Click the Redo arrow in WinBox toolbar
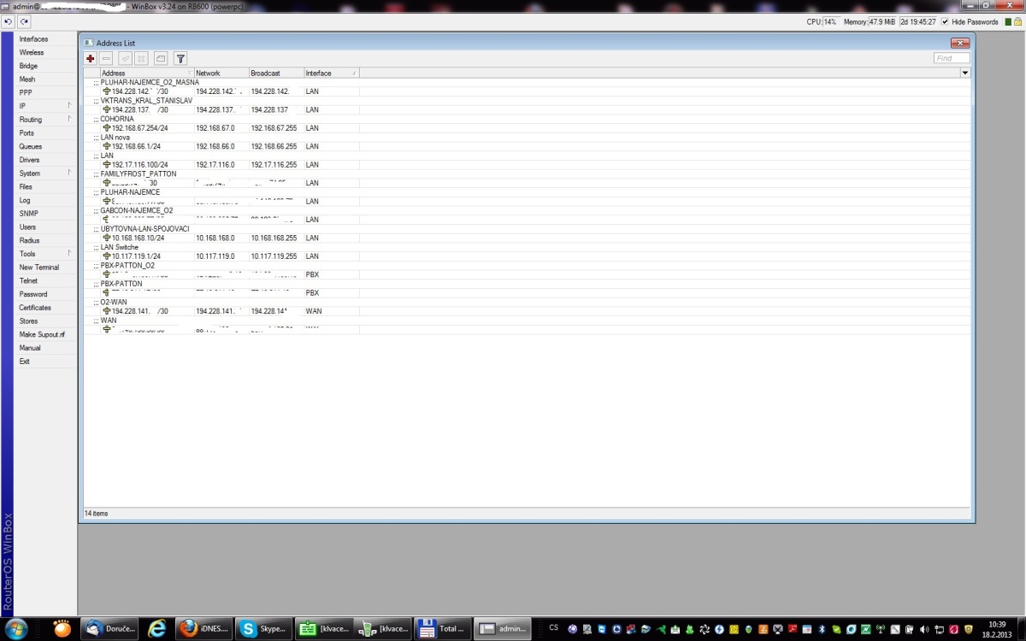 24,21
